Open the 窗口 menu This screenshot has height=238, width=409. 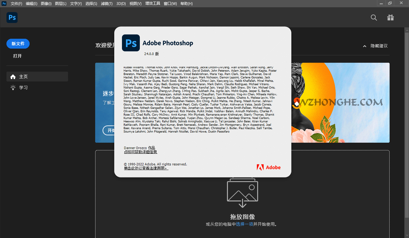point(170,3)
